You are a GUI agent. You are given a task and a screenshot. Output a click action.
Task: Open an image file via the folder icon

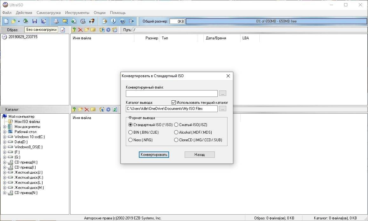pos(13,21)
